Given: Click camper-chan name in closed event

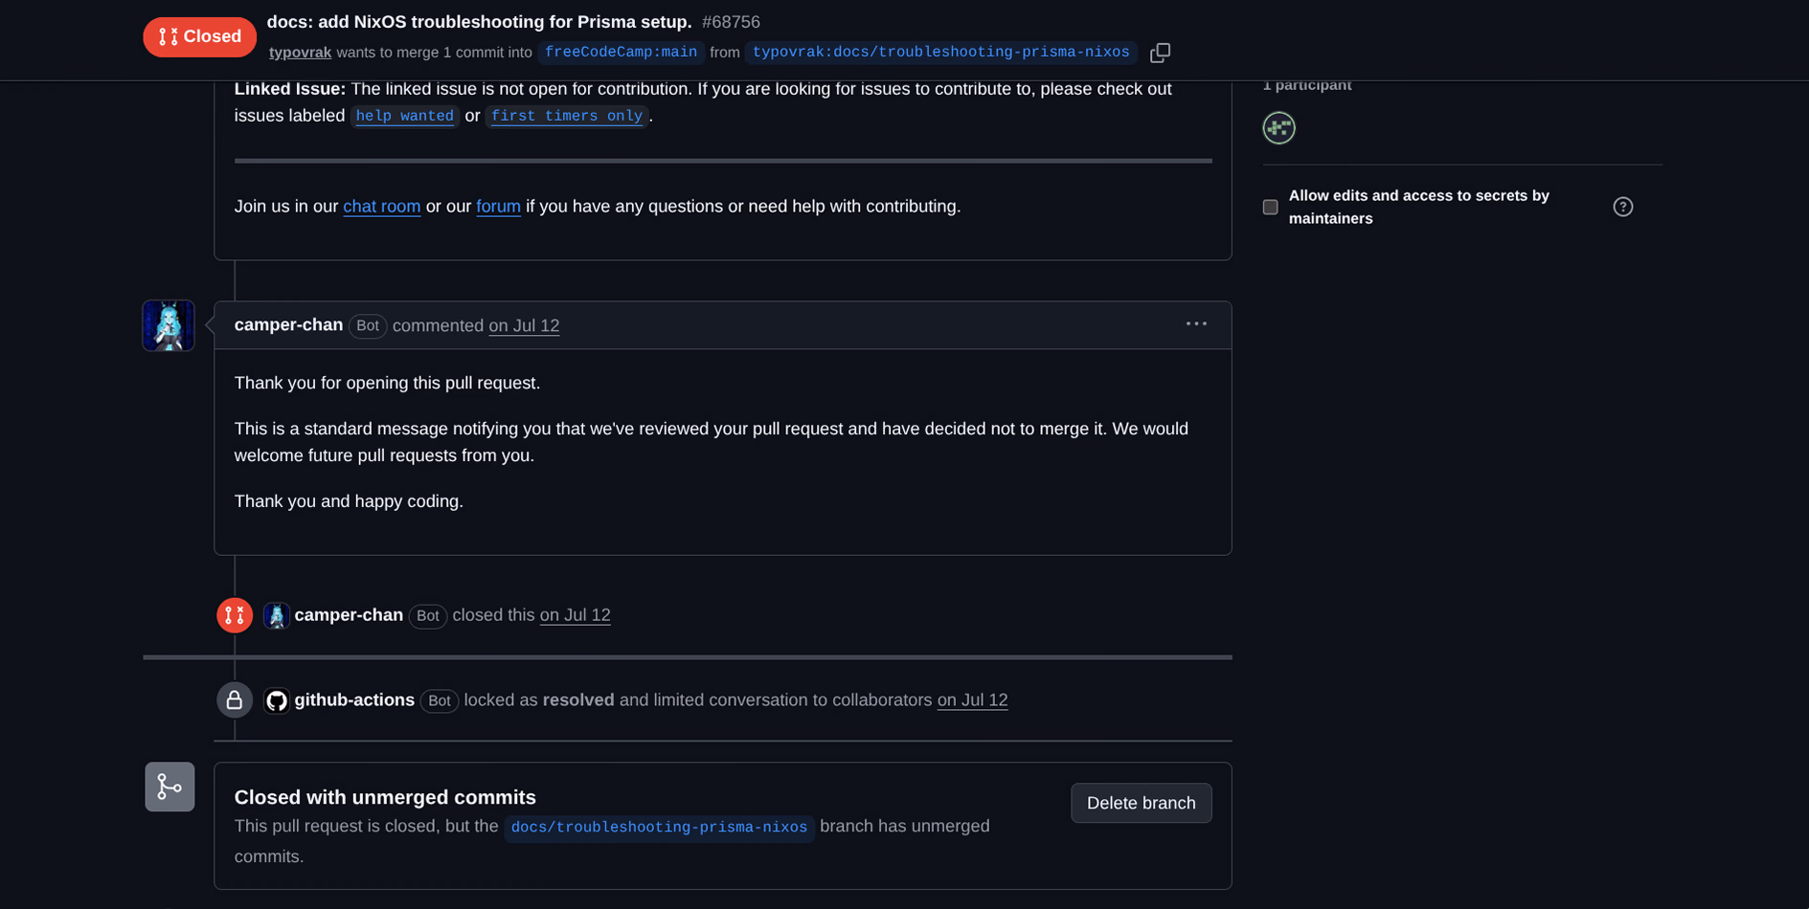Looking at the screenshot, I should (x=349, y=615).
